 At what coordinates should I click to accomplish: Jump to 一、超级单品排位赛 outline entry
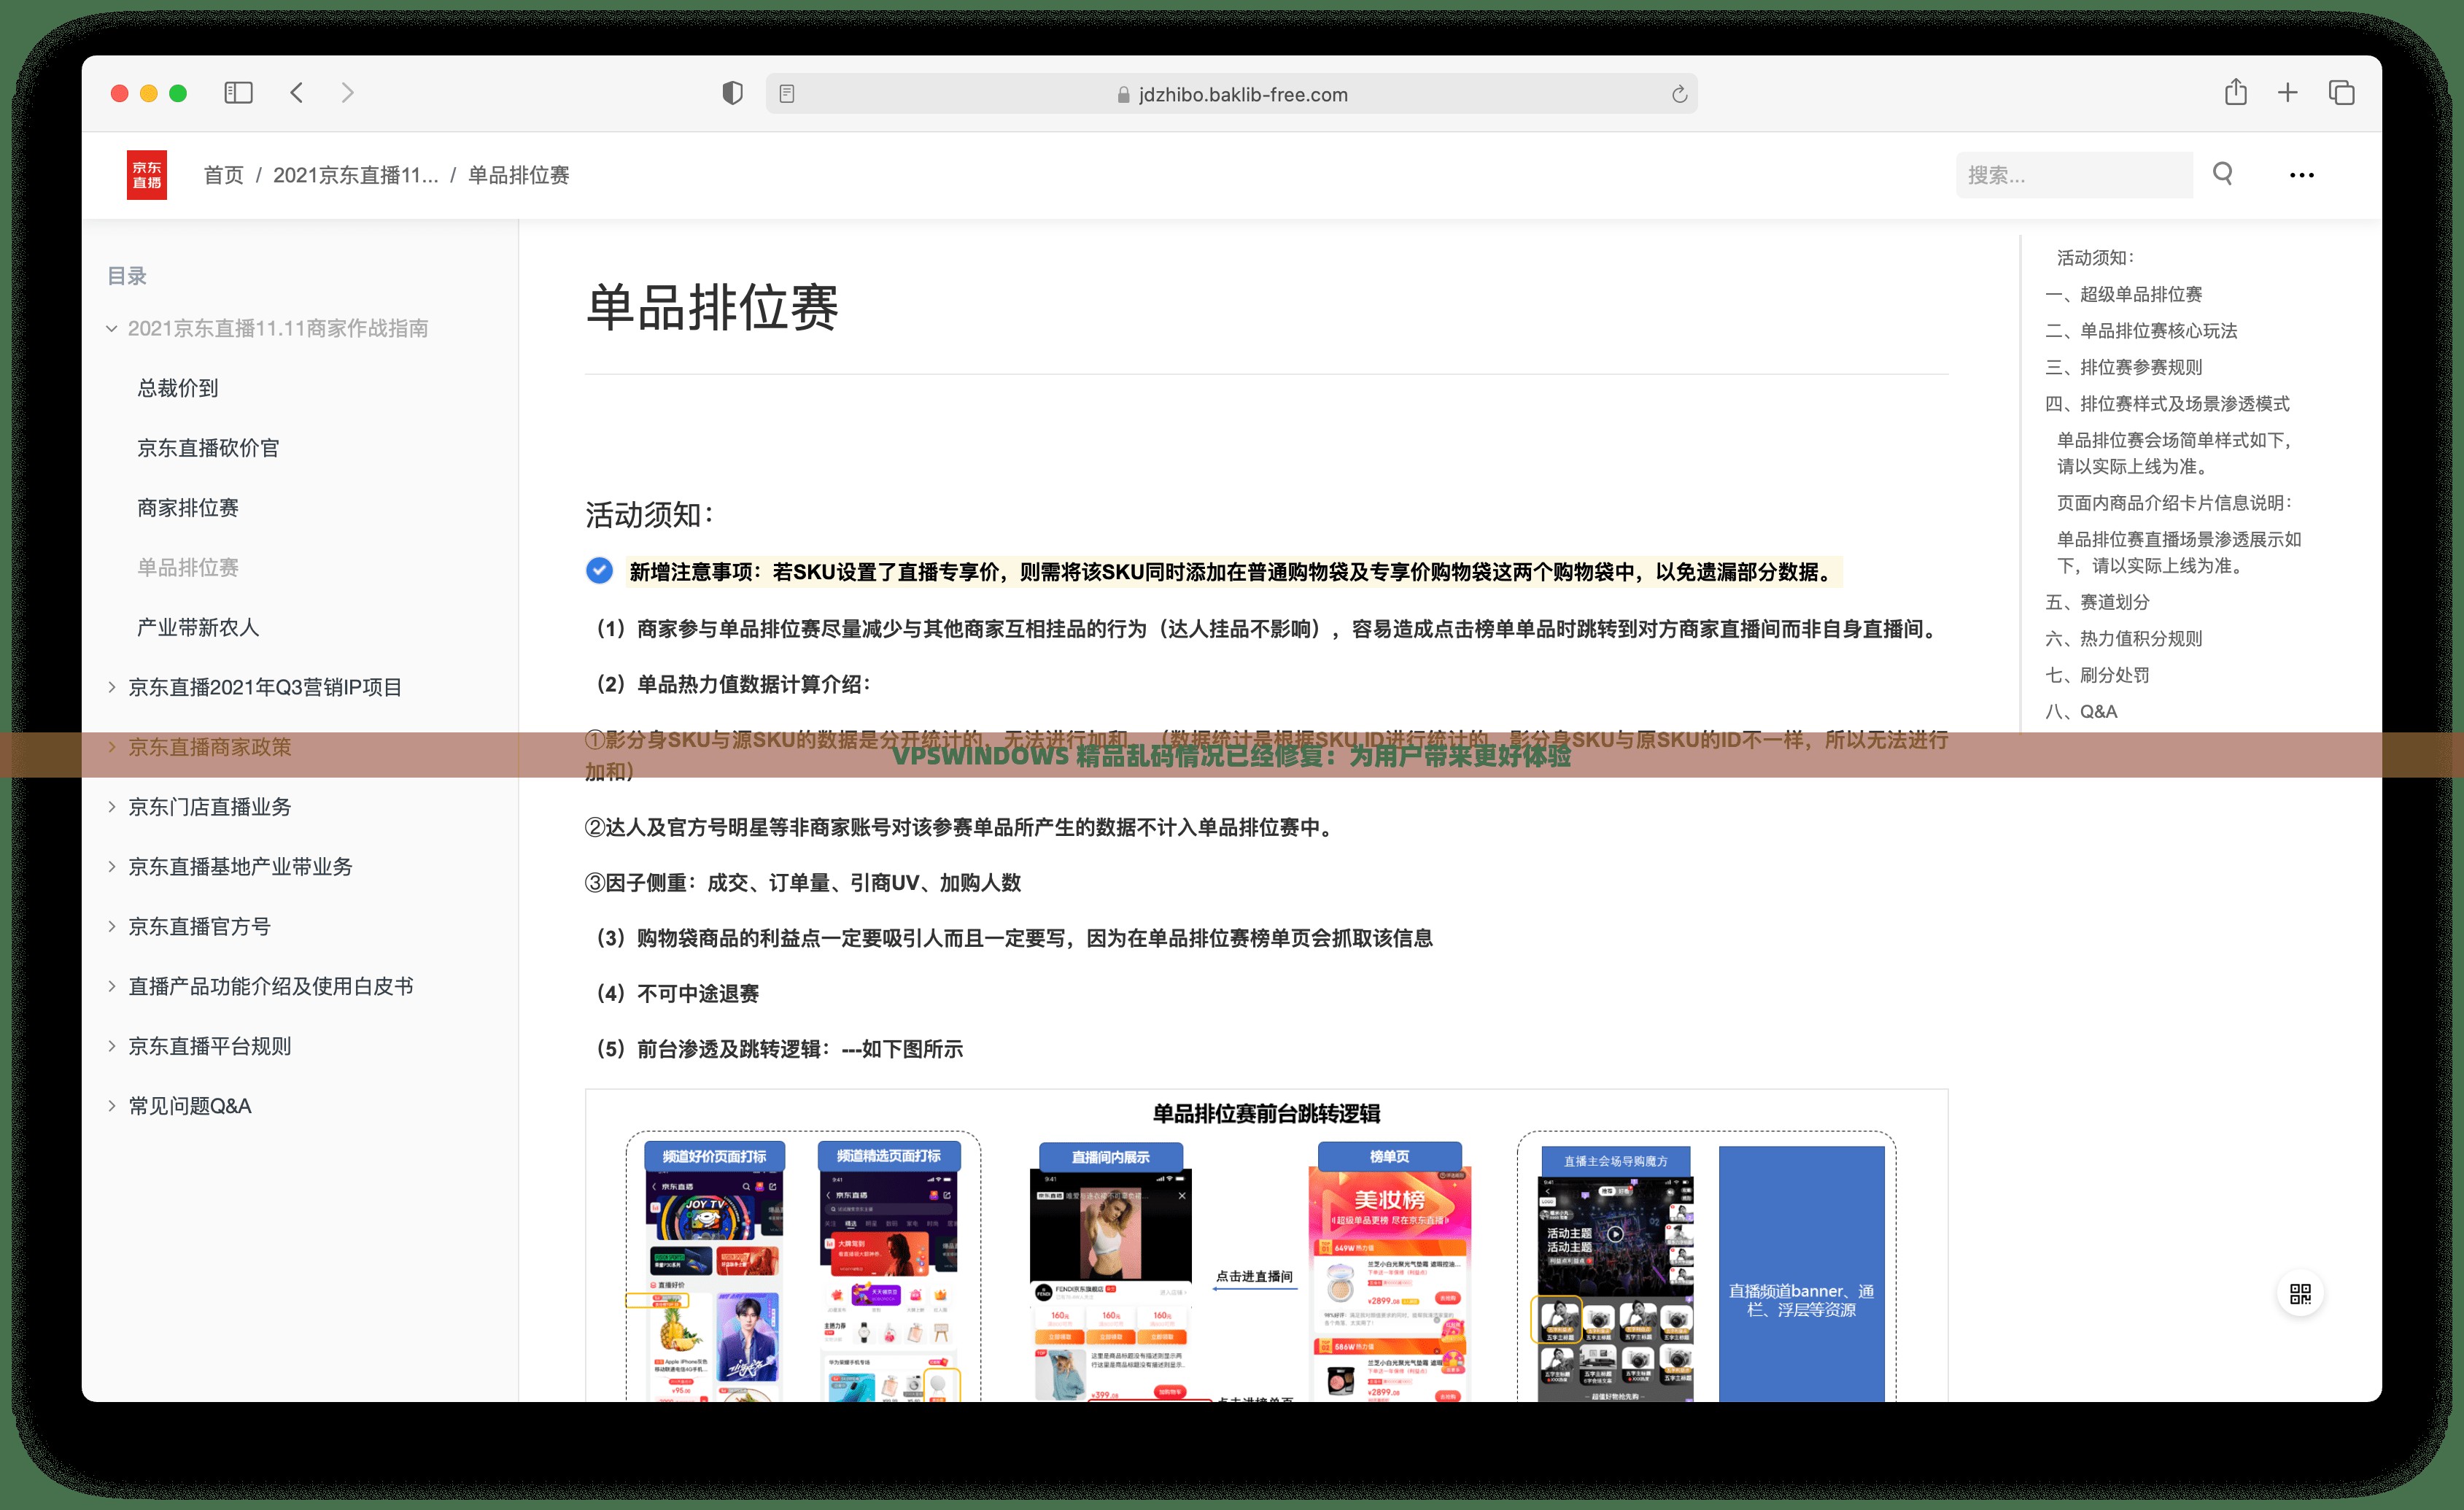pos(2124,294)
